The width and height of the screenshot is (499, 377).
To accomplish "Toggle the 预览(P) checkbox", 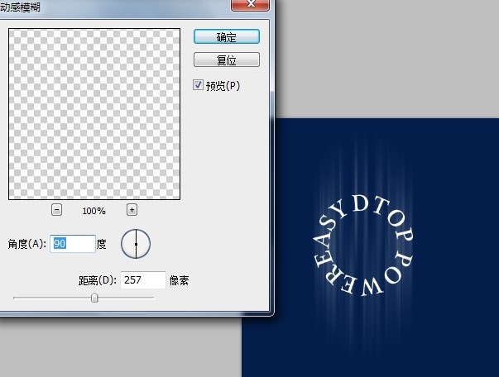I will click(198, 85).
